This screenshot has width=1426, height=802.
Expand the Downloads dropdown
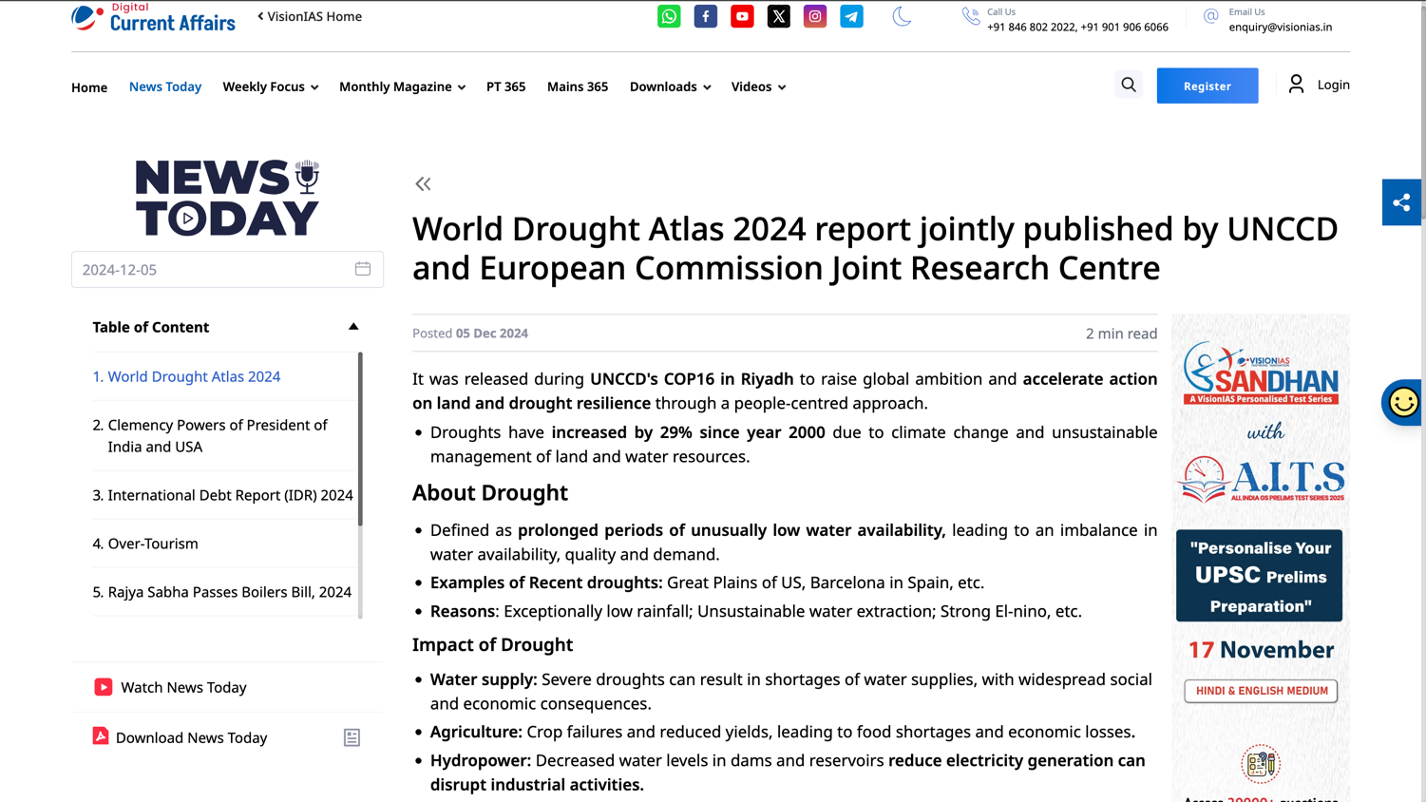670,86
